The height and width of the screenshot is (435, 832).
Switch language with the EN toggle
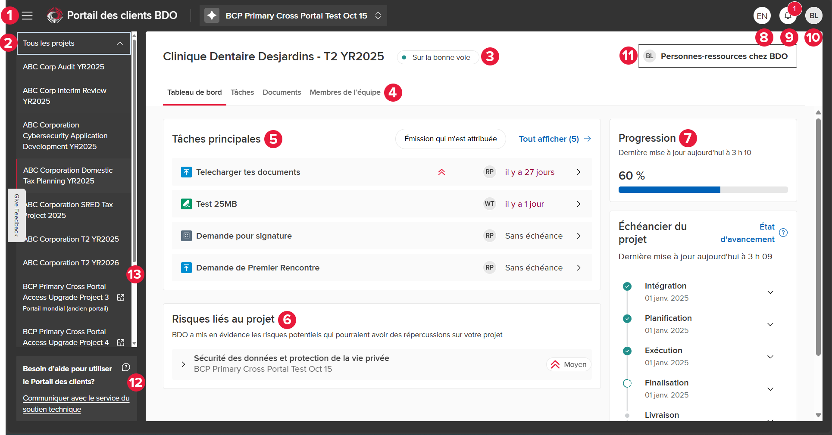click(x=762, y=16)
